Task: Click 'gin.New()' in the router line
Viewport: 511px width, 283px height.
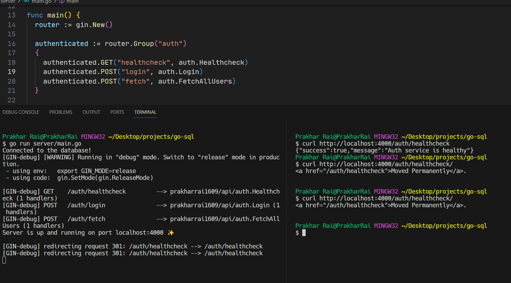Action: point(94,25)
